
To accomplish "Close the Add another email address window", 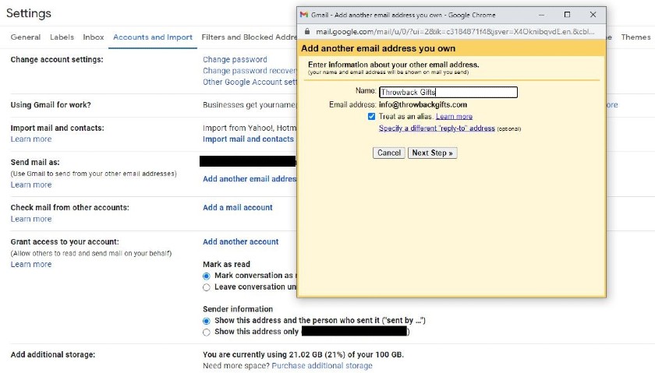I will pos(593,15).
